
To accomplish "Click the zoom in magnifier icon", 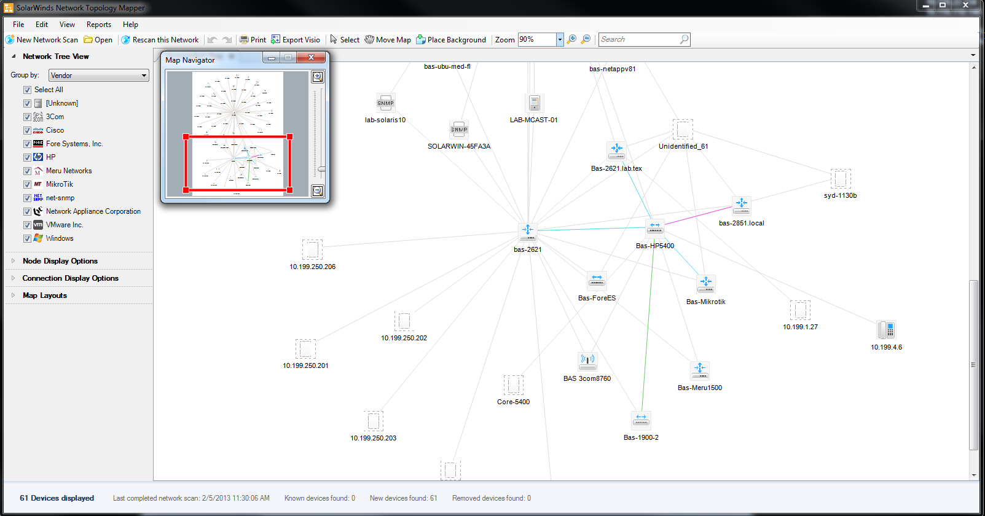I will click(x=571, y=39).
